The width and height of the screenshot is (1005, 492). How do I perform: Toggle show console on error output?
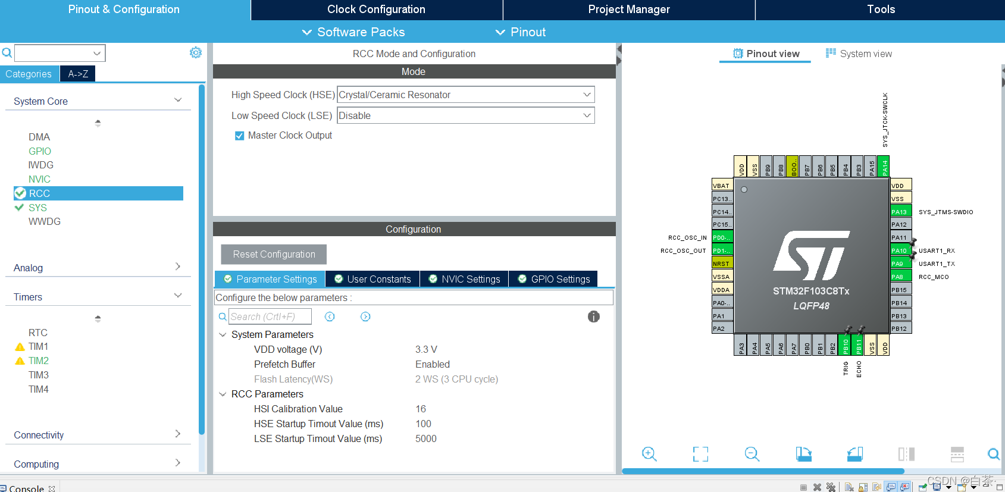tap(904, 487)
